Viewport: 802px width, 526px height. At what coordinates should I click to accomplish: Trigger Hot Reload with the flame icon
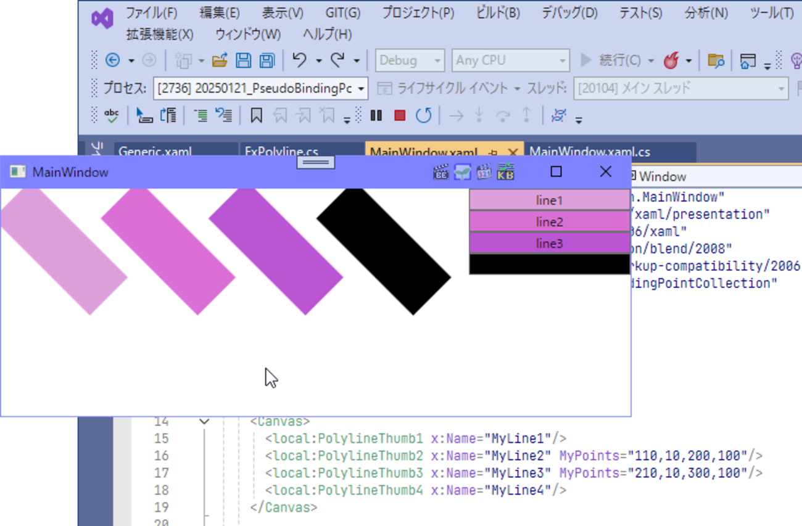point(672,60)
